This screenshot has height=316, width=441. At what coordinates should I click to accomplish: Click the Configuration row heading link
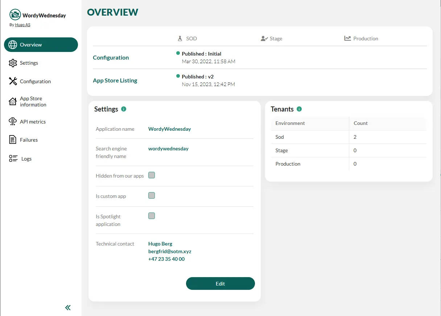pyautogui.click(x=111, y=57)
